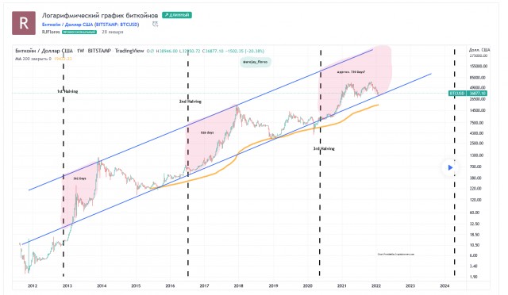Open the 'Логарифмический график биткойнов' idea title
This screenshot has height=295, width=508.
point(100,15)
